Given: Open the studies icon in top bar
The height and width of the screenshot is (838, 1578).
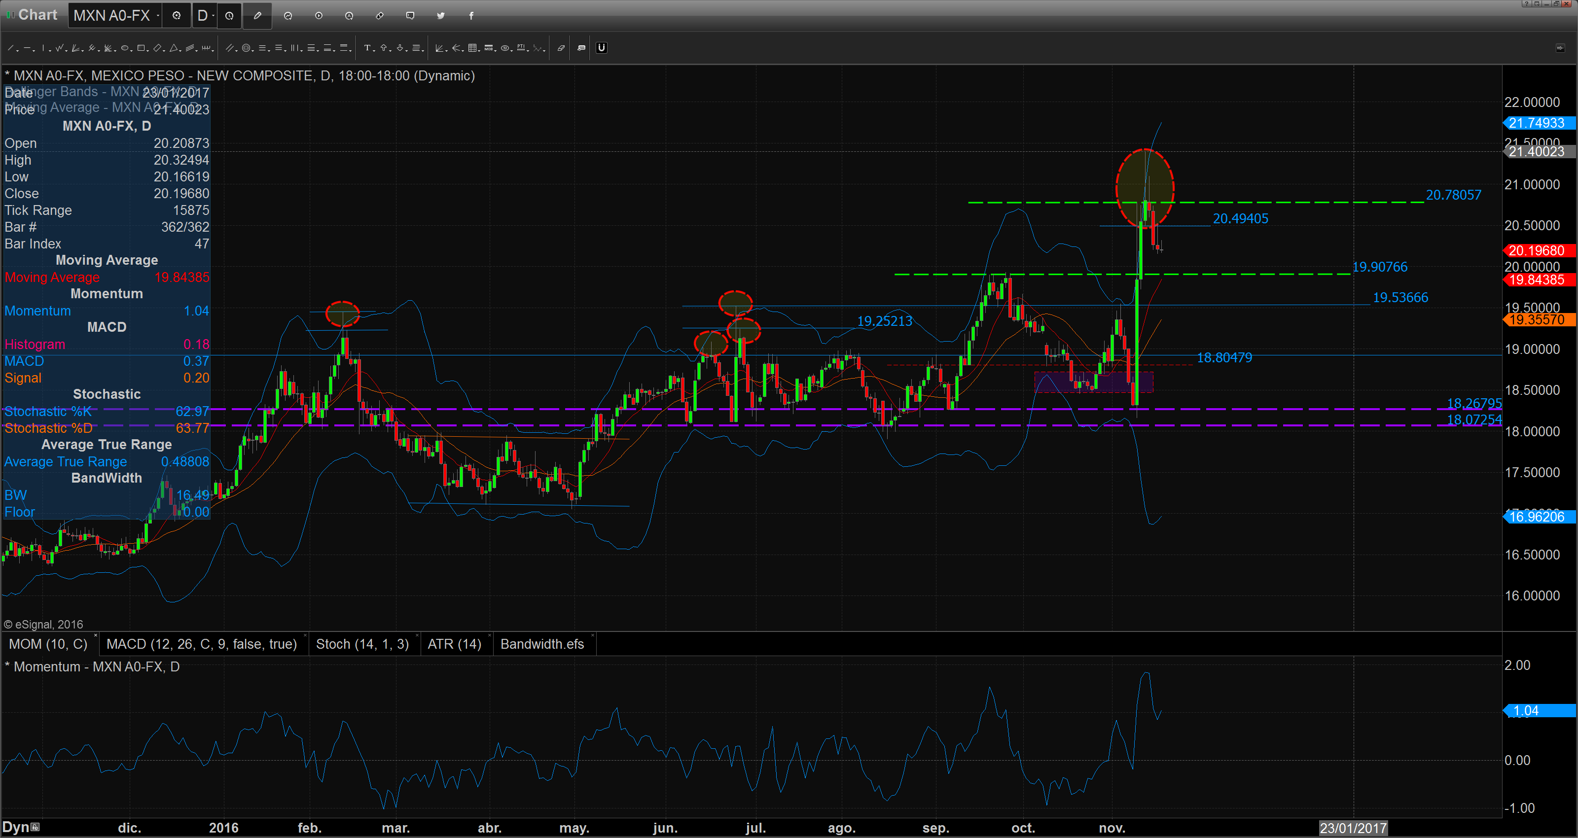Looking at the screenshot, I should coord(288,15).
